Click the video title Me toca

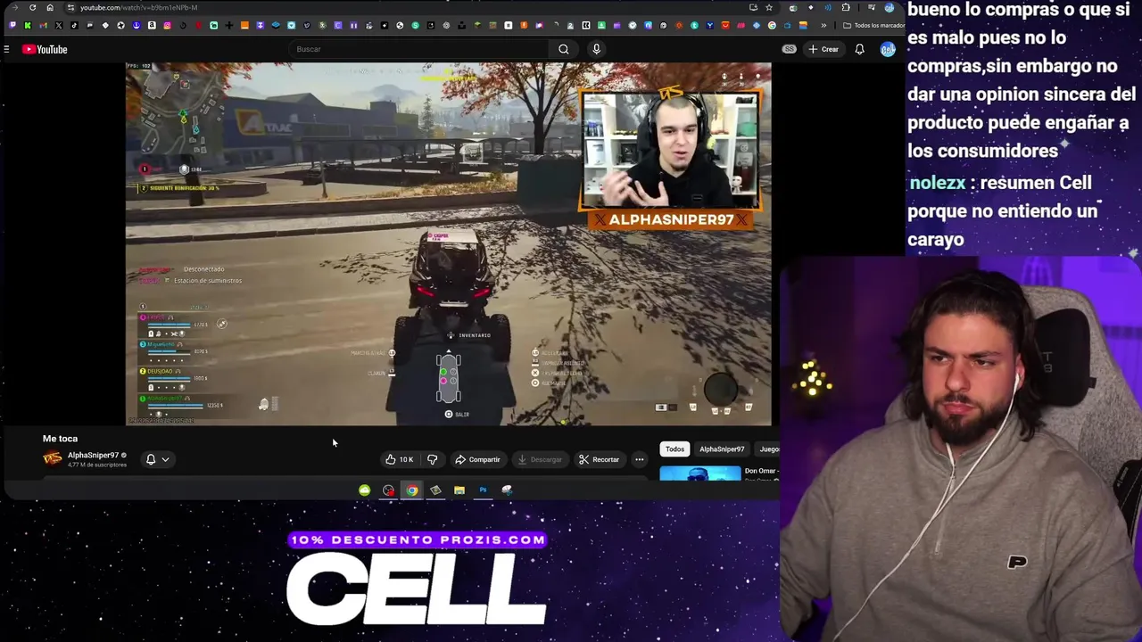pos(60,439)
